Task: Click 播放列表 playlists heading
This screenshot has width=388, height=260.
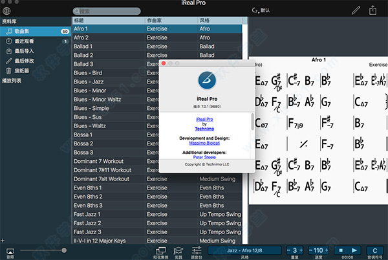Action: point(12,81)
